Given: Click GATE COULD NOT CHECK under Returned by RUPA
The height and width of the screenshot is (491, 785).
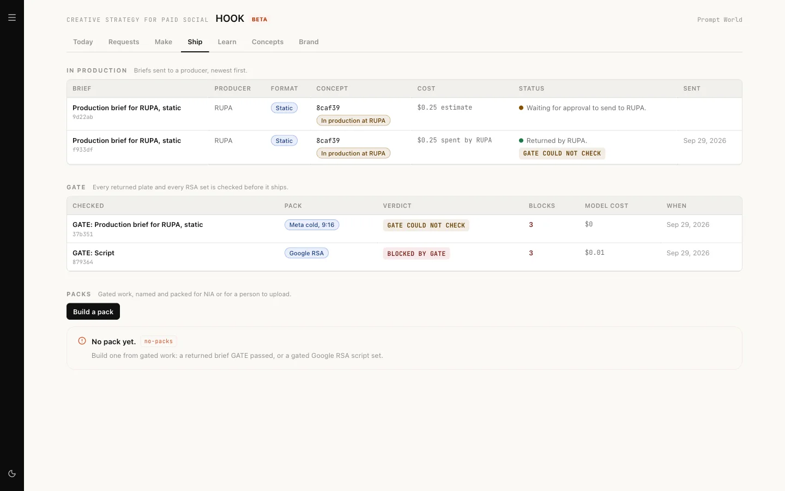Looking at the screenshot, I should click(562, 153).
